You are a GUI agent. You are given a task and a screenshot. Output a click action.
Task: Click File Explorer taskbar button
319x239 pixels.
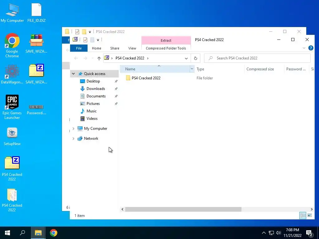click(38, 233)
